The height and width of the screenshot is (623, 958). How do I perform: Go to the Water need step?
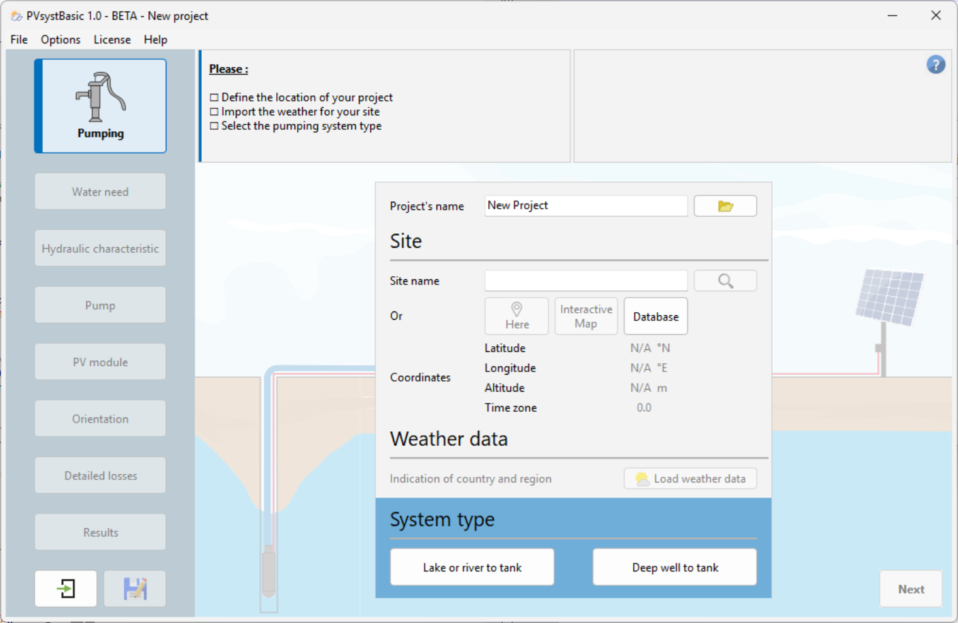(x=100, y=192)
